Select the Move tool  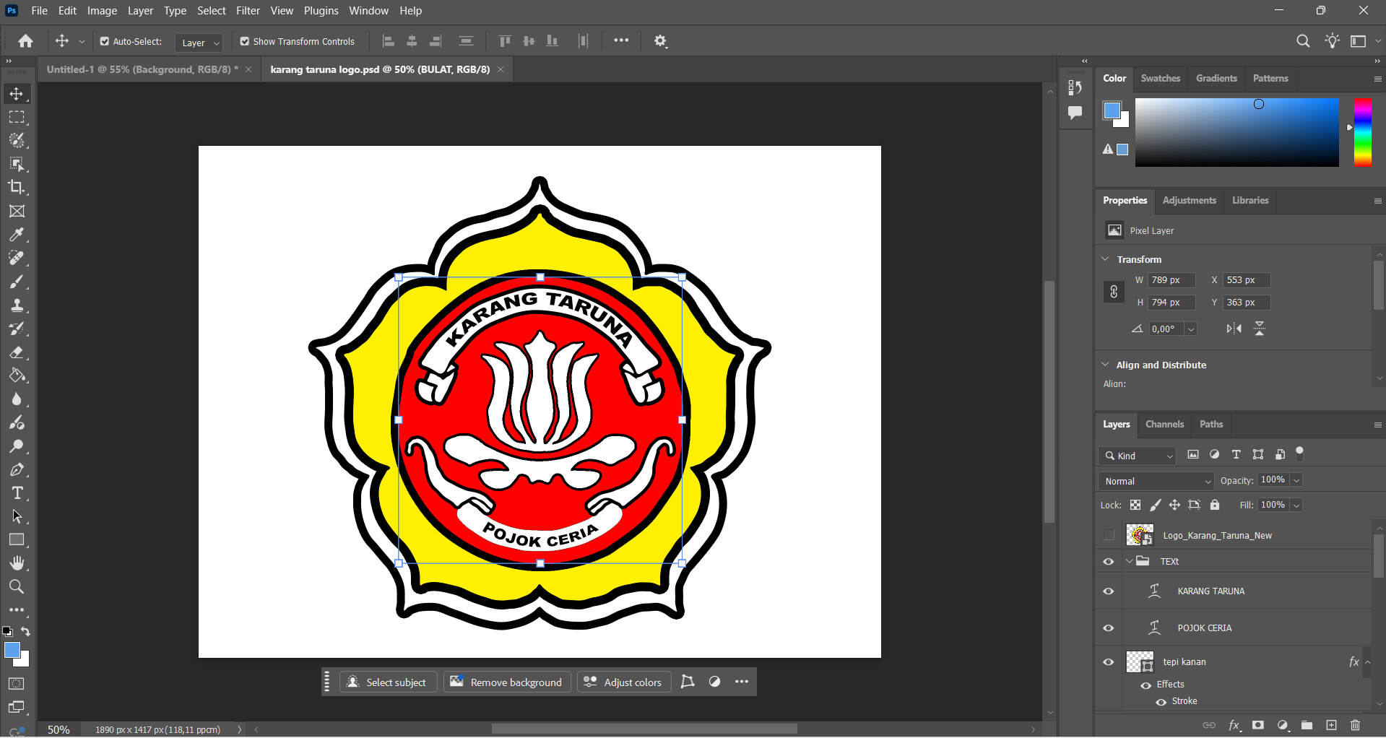point(17,93)
